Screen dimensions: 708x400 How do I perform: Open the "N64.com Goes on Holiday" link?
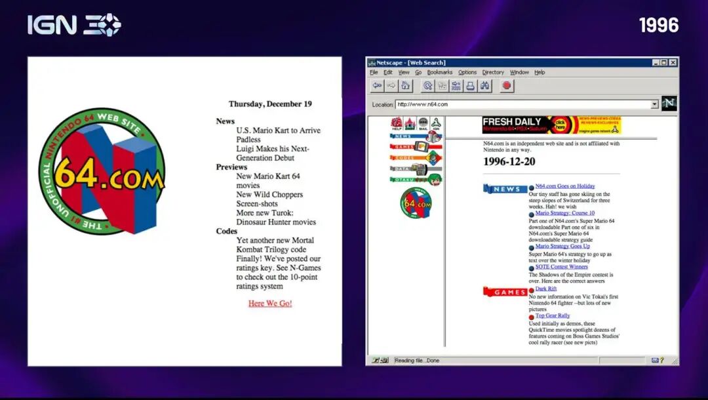(565, 186)
